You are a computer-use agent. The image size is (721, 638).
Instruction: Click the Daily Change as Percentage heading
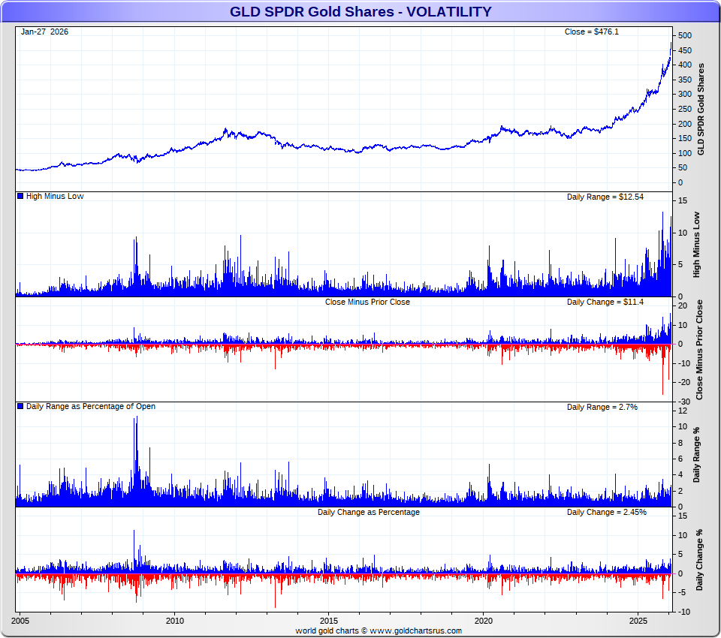click(x=368, y=512)
